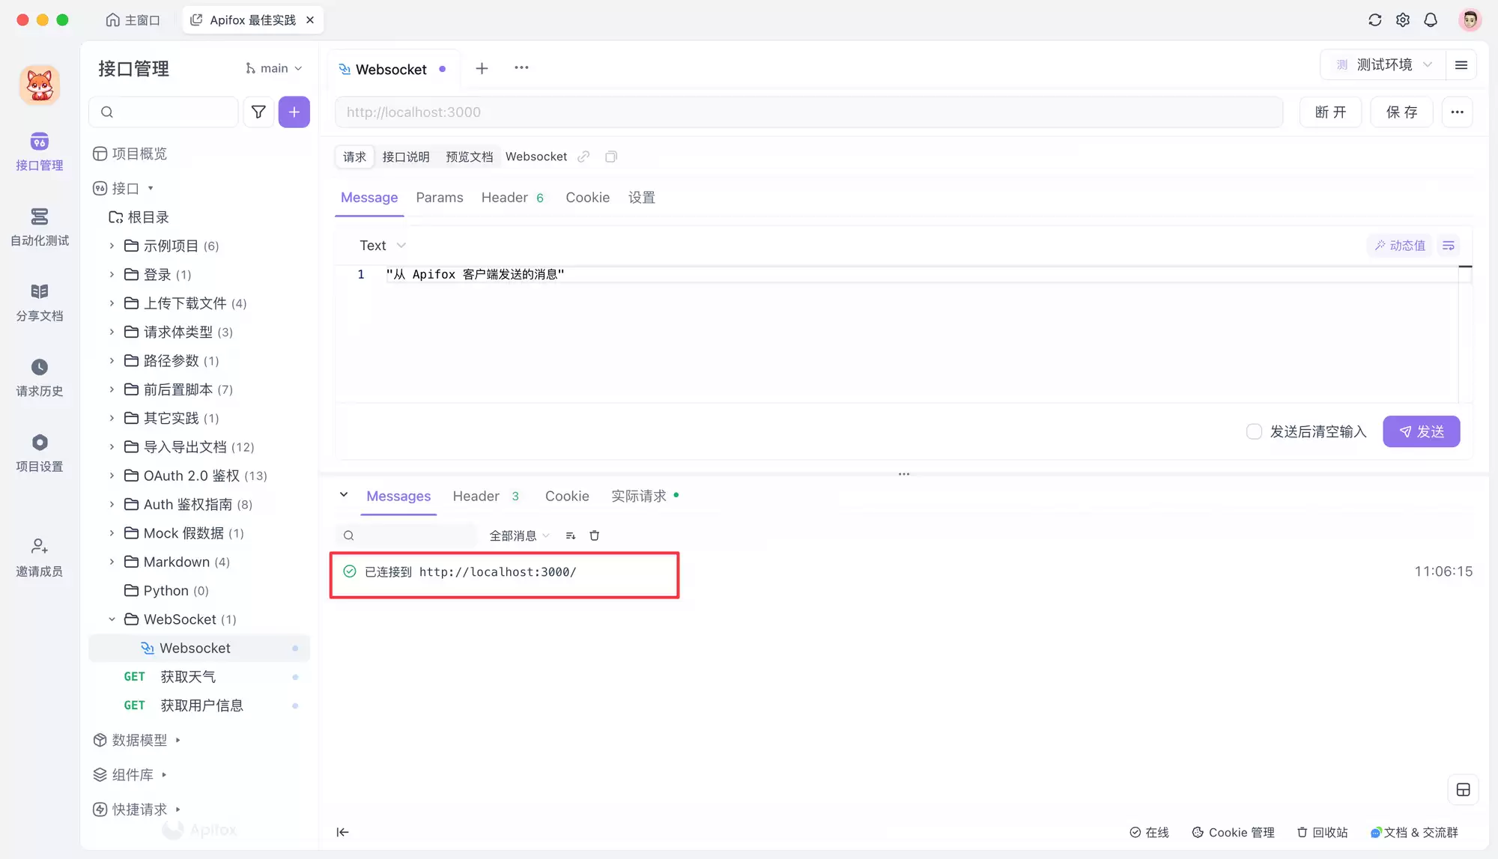Image resolution: width=1498 pixels, height=859 pixels.
Task: Click the sidebar search input field
Action: pyautogui.click(x=163, y=112)
